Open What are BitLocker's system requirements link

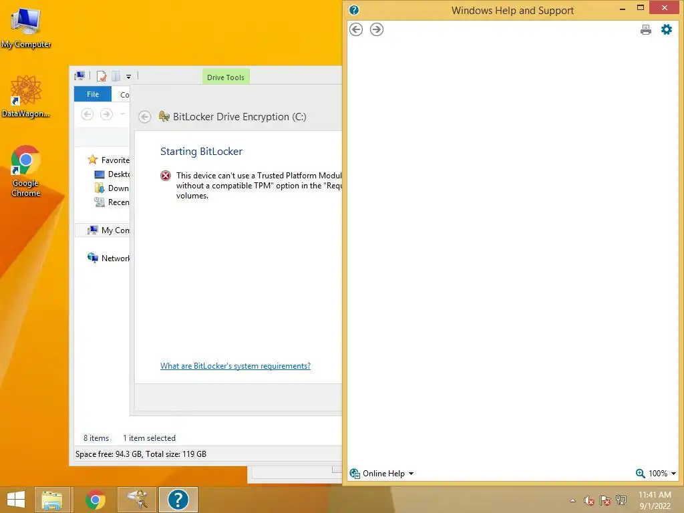(x=235, y=366)
